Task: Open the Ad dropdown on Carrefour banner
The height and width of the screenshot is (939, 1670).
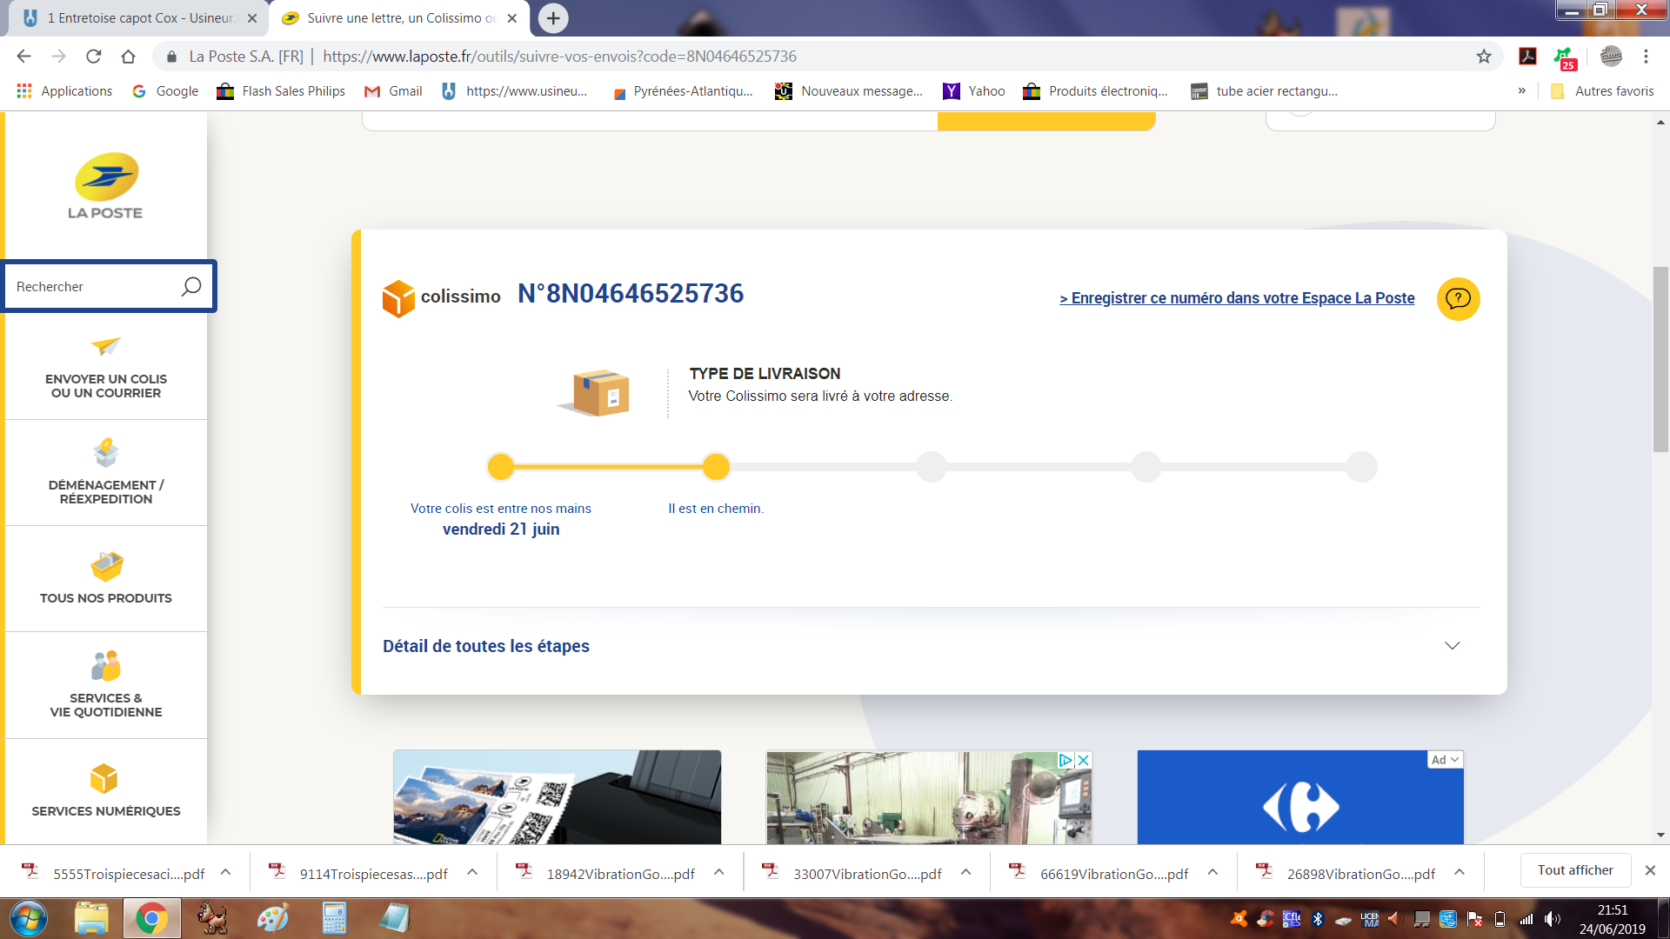Action: (x=1446, y=760)
